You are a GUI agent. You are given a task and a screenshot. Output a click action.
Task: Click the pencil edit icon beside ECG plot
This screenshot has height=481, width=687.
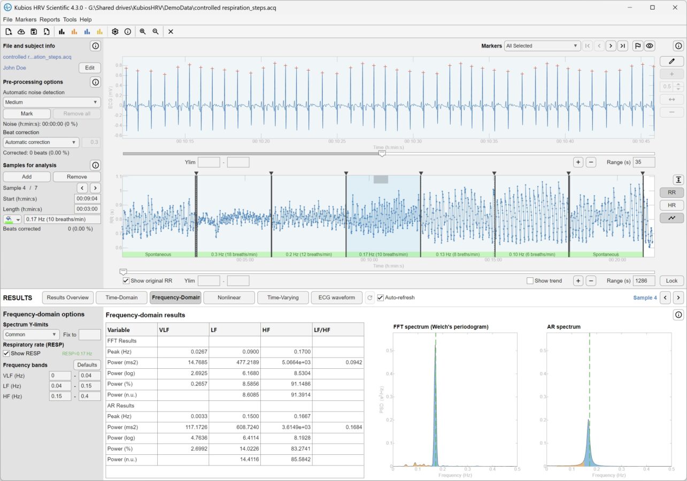[671, 61]
